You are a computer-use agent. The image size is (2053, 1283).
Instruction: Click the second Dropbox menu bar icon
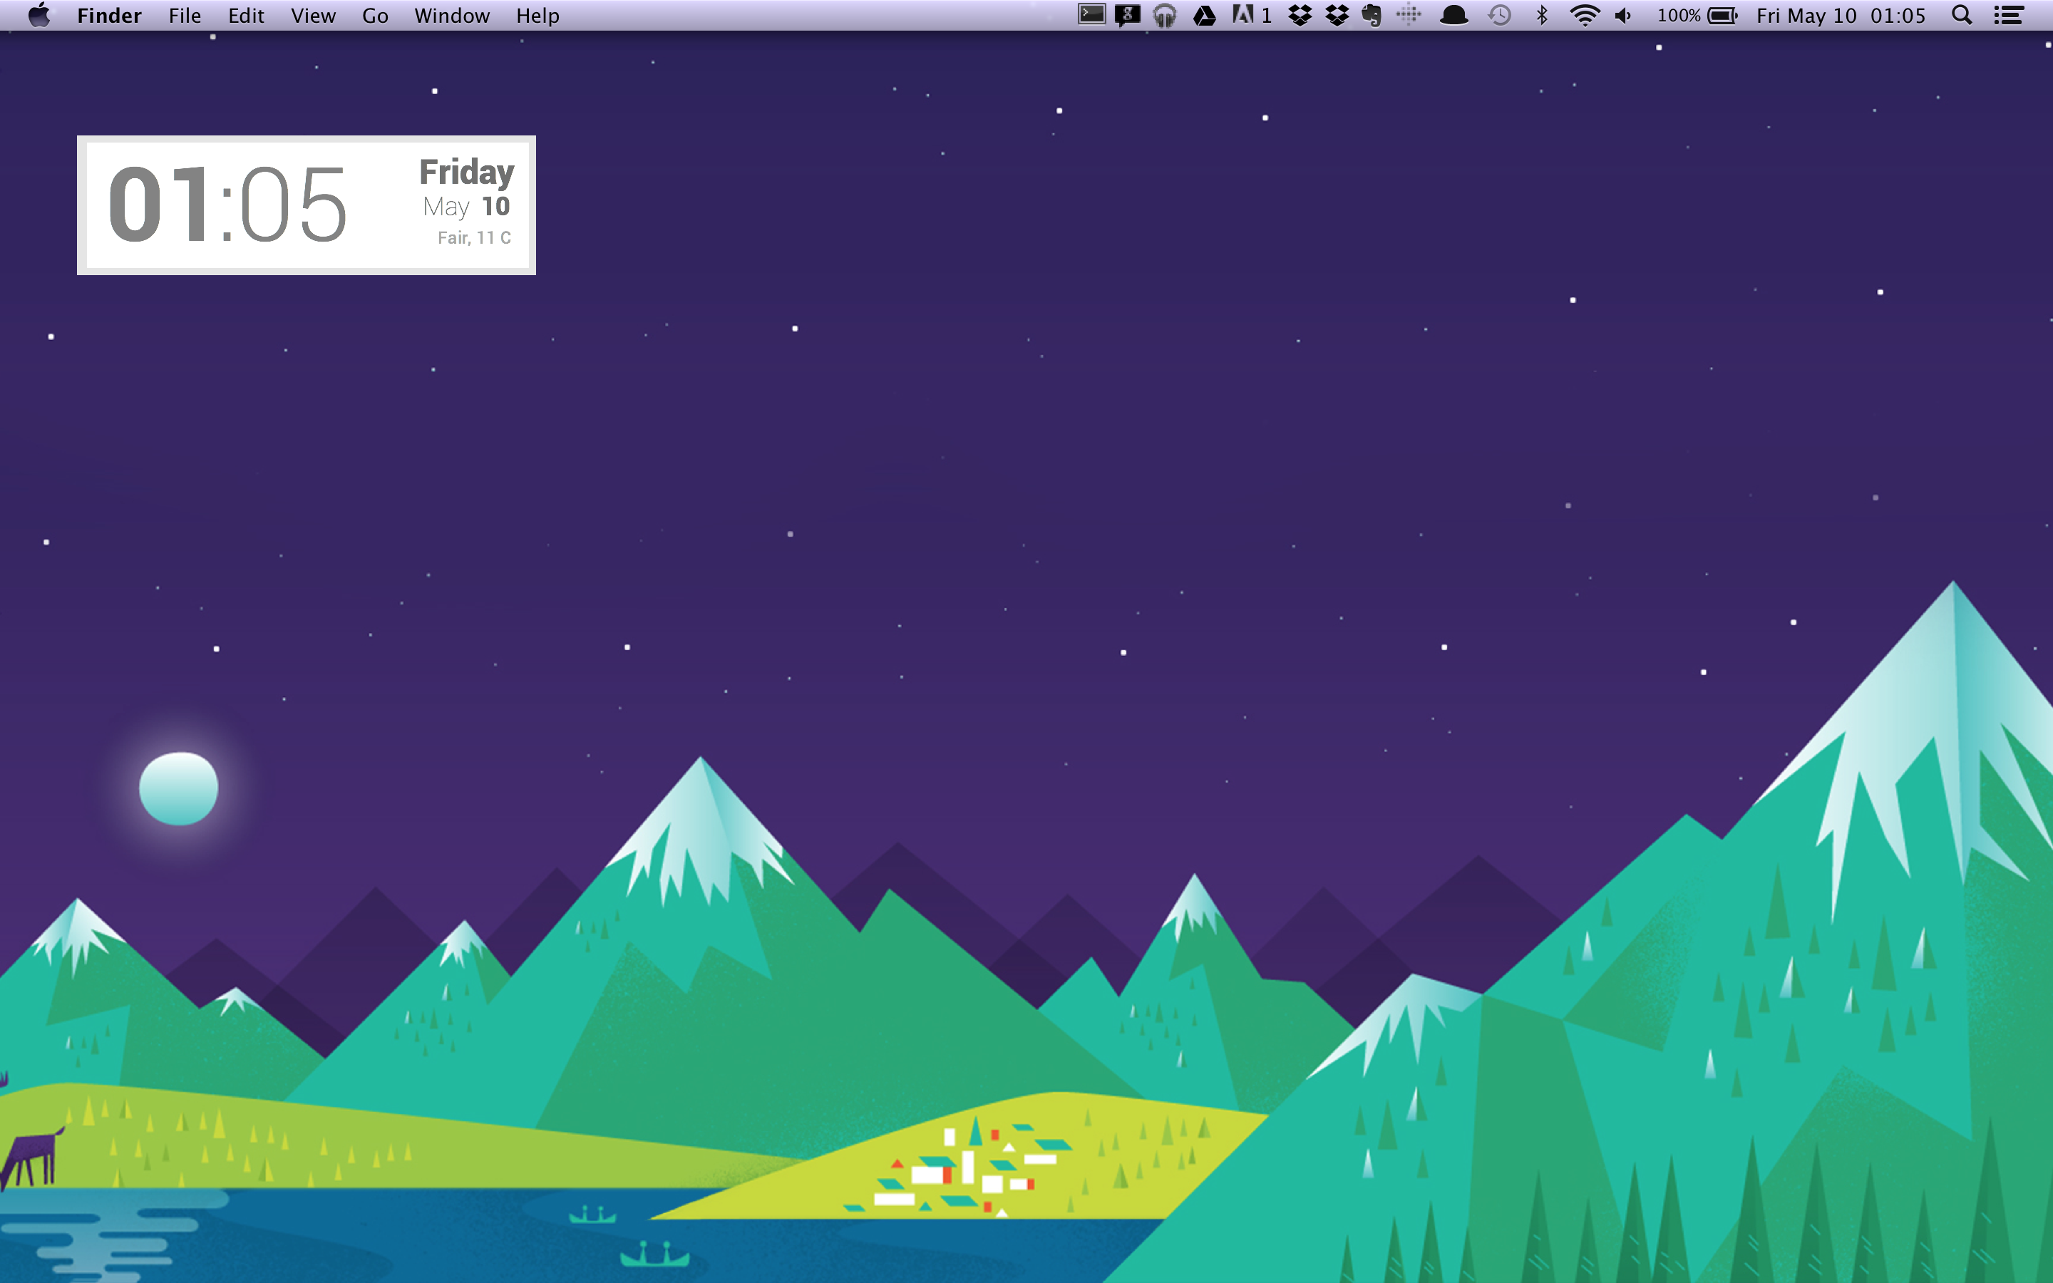click(x=1337, y=15)
